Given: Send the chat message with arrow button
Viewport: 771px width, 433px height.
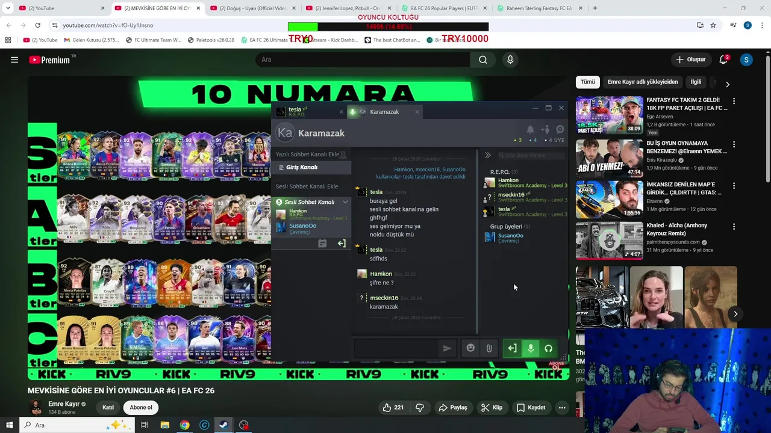Looking at the screenshot, I should [x=447, y=348].
